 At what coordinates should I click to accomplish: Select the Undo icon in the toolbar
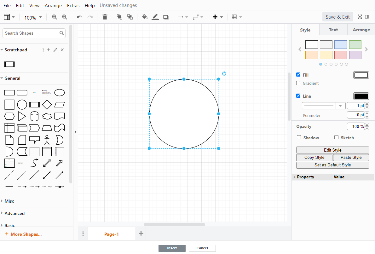pos(79,17)
